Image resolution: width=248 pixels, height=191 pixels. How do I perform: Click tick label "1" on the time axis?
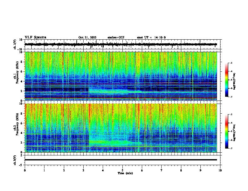(44, 170)
